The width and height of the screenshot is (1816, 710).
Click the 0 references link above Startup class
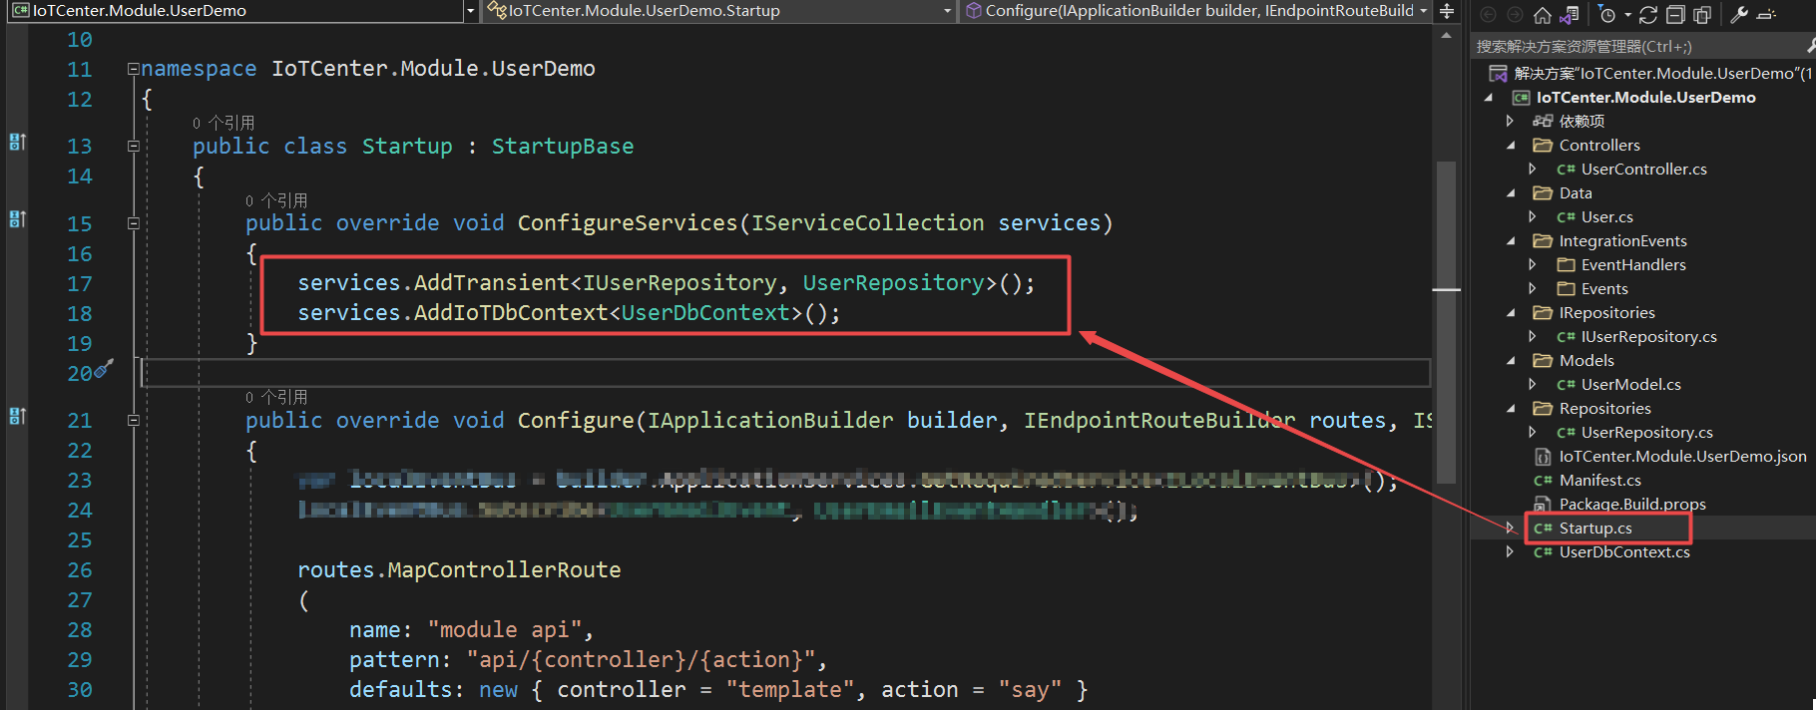(224, 123)
